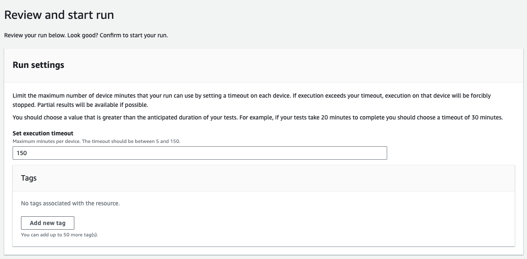
Task: Click the 150 value in the timeout field
Action: pyautogui.click(x=21, y=153)
